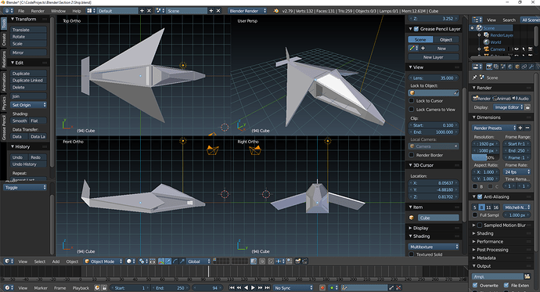Click the Duplicate Linked button
Image resolution: width=540 pixels, height=292 pixels.
(28, 80)
